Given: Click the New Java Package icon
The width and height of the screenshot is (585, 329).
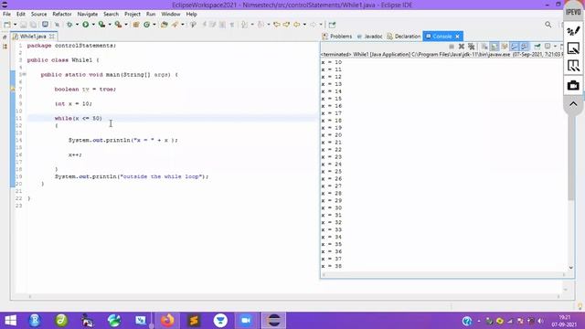Looking at the screenshot, I should coord(136,25).
